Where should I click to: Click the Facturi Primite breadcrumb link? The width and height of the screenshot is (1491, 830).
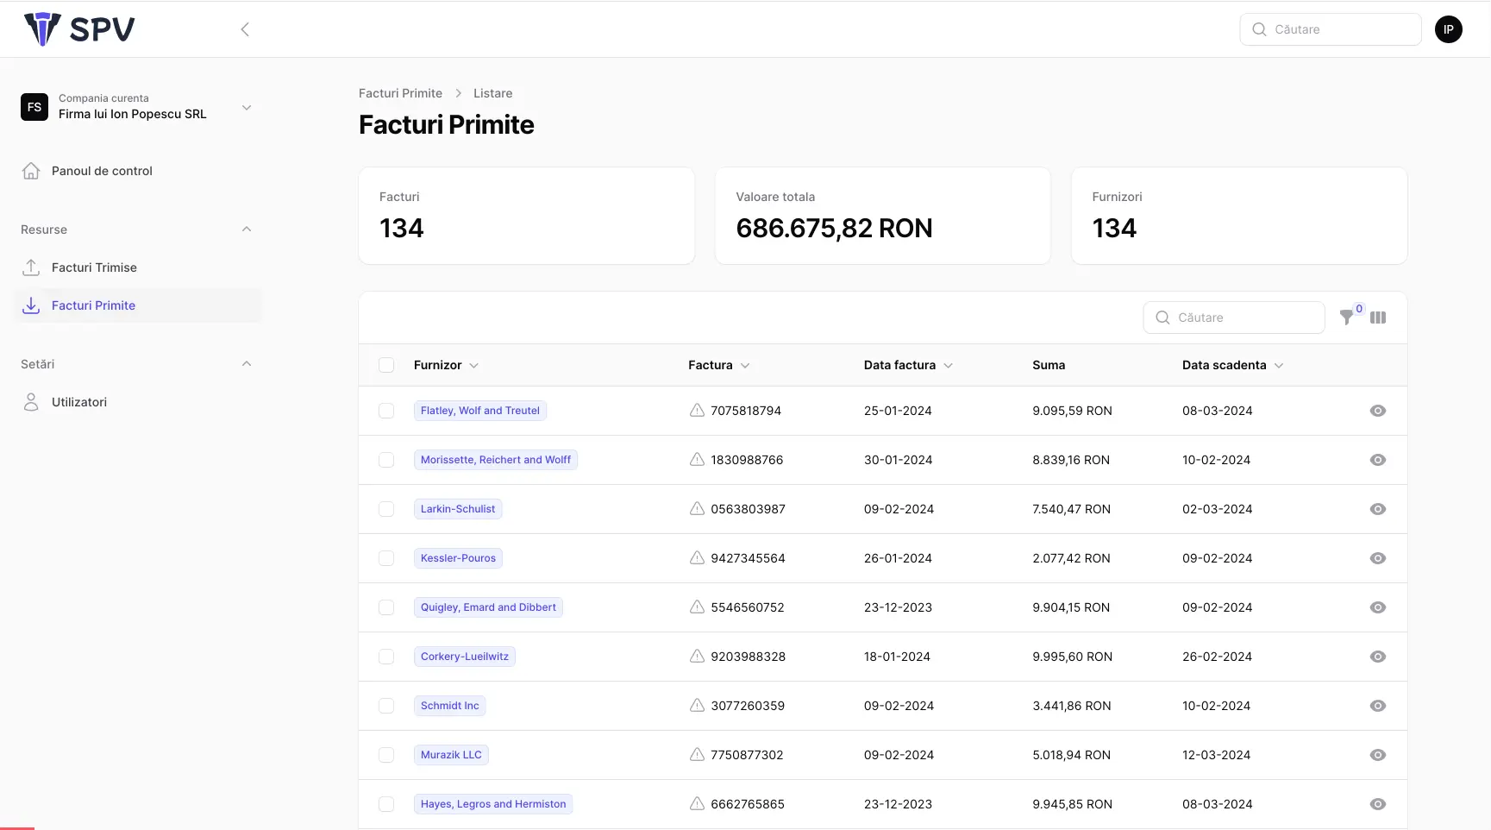click(400, 93)
